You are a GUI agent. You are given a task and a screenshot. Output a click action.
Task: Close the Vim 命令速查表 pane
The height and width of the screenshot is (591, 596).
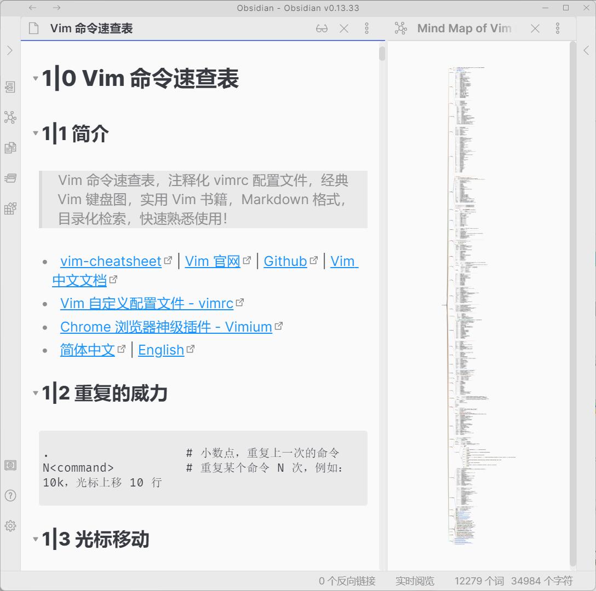coord(344,28)
